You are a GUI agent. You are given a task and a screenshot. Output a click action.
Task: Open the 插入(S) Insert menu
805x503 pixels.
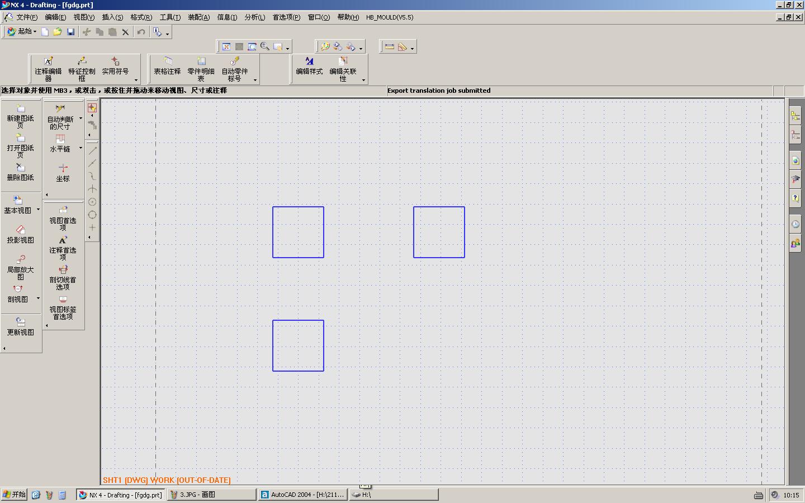coord(112,17)
